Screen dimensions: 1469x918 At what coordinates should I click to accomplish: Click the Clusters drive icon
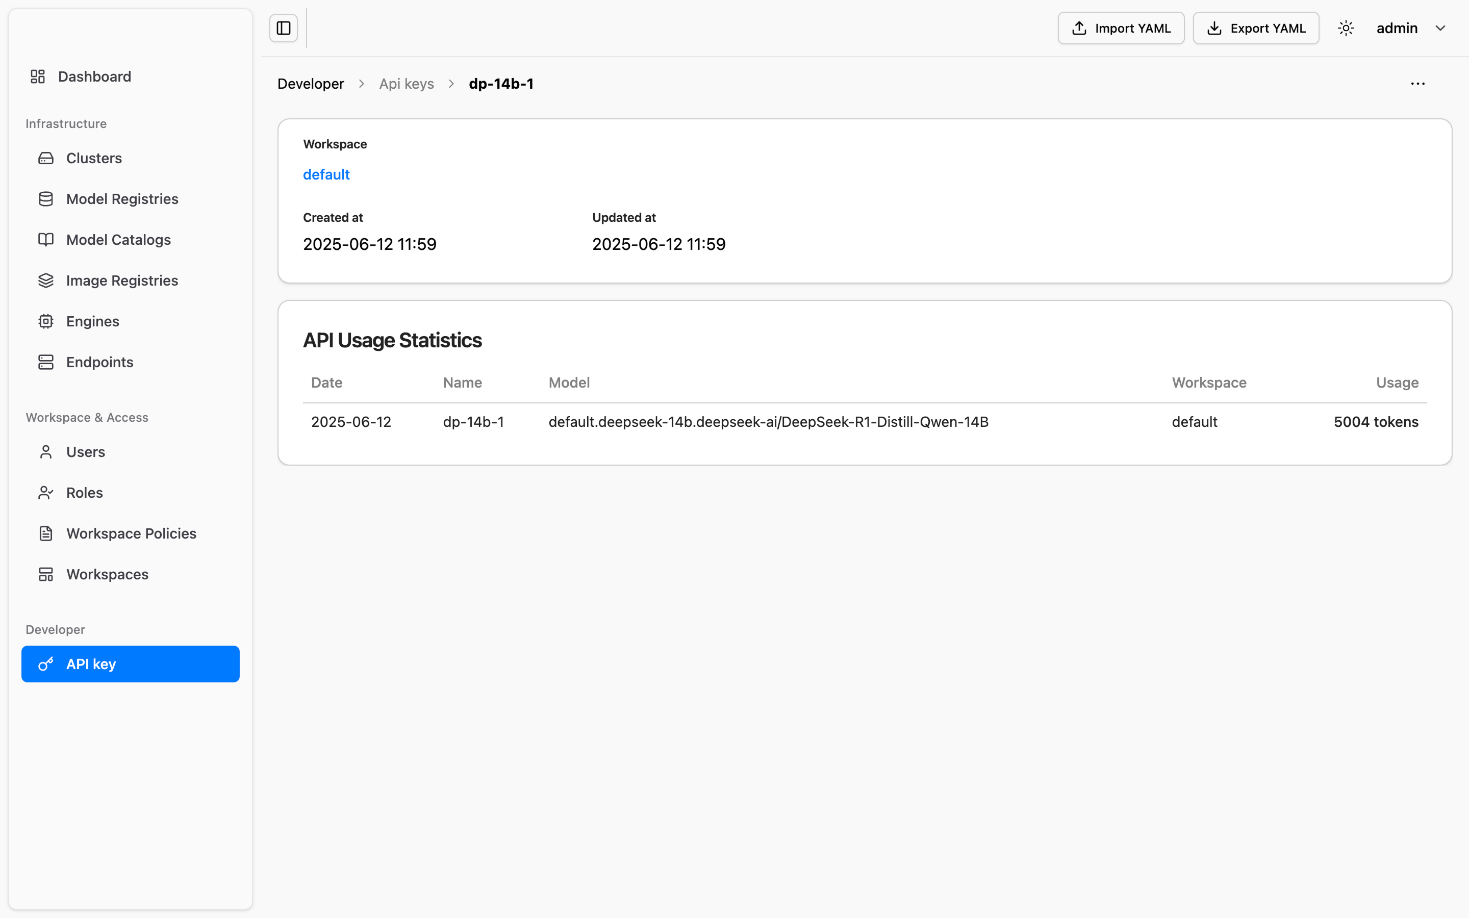point(46,158)
